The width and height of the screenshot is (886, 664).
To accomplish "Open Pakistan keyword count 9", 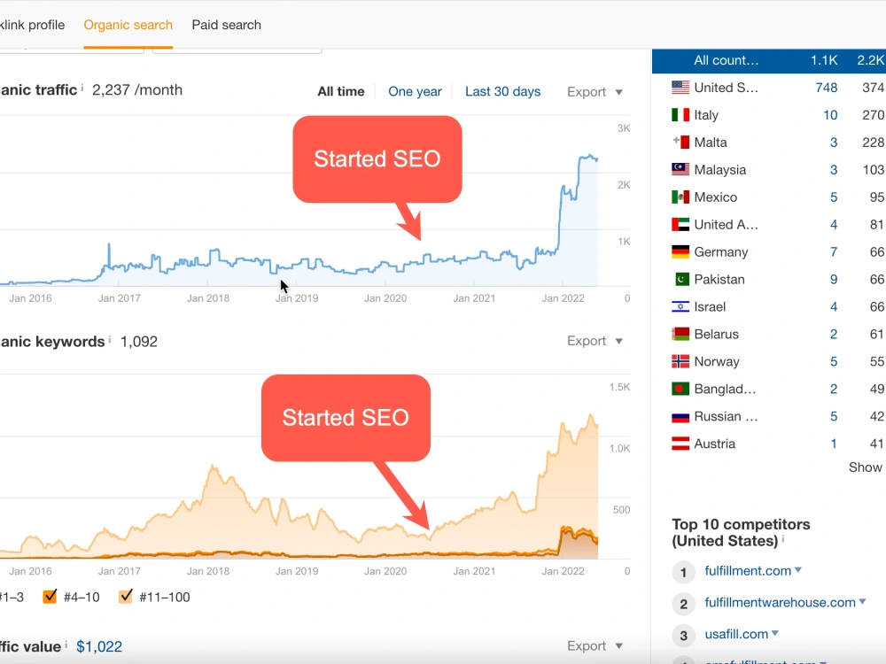I will [834, 280].
